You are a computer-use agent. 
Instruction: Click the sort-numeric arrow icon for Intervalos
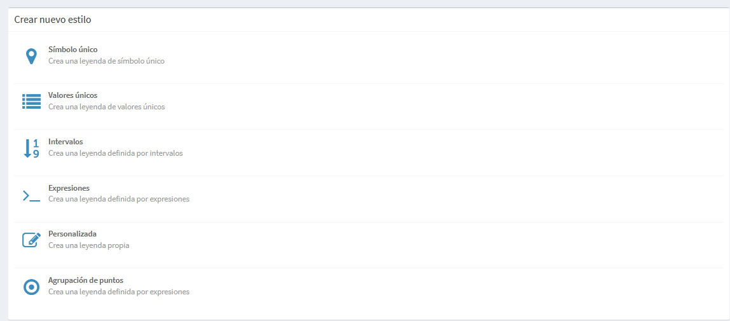click(x=31, y=148)
